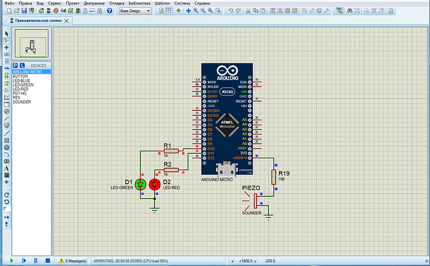Choose the text 'A' tool in sidebar
Screen dimensions: 430x266
tap(6, 168)
